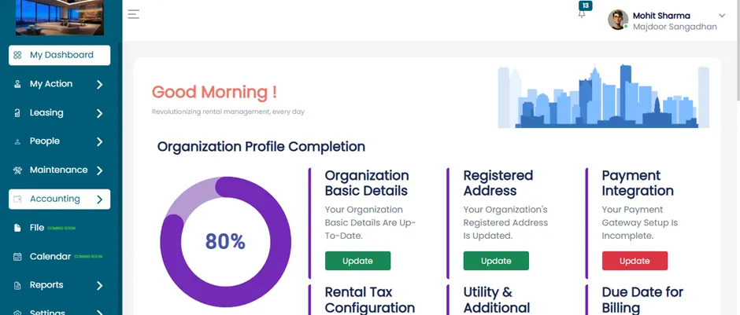Click the File sidebar icon
The height and width of the screenshot is (315, 740).
pos(17,228)
